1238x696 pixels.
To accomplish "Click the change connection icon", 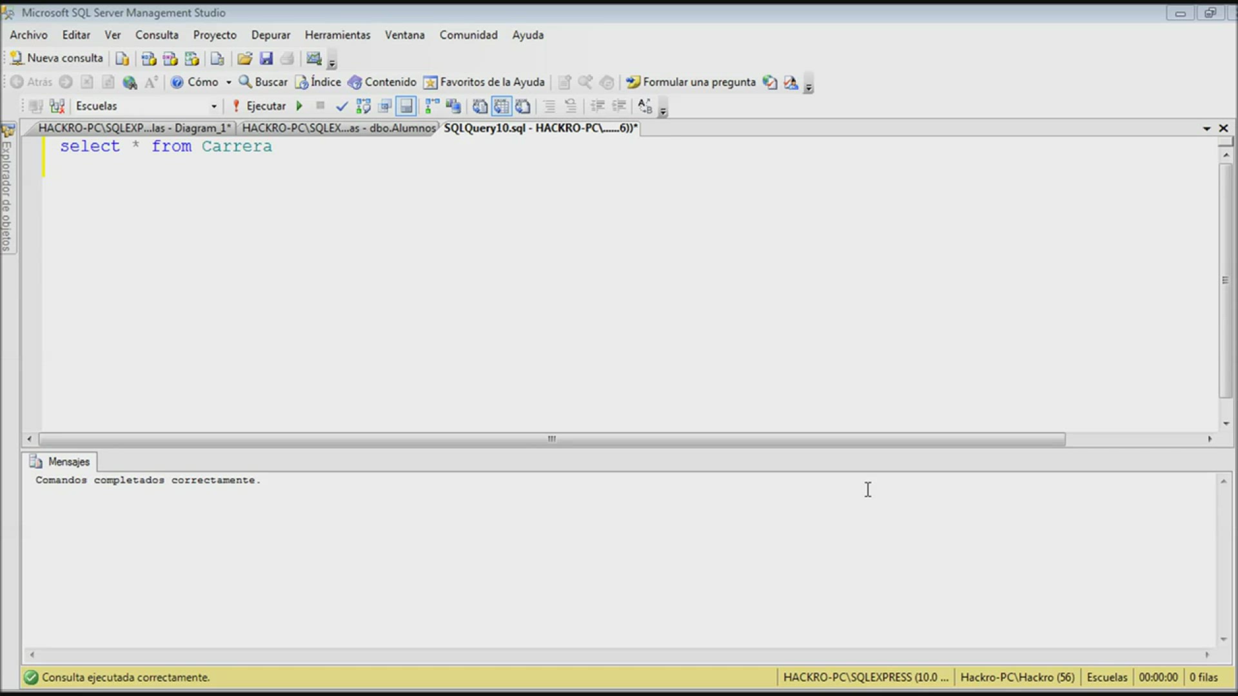I will tap(57, 106).
